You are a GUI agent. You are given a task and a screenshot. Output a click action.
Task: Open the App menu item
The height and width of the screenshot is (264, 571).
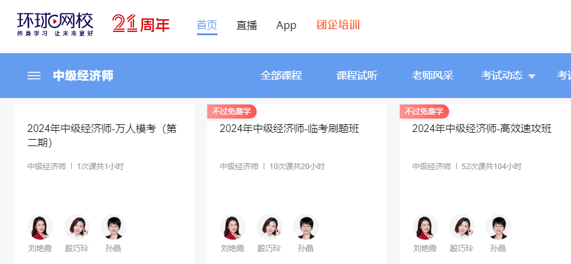coord(286,25)
